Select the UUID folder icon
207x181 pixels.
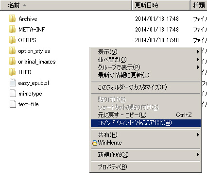(12, 72)
